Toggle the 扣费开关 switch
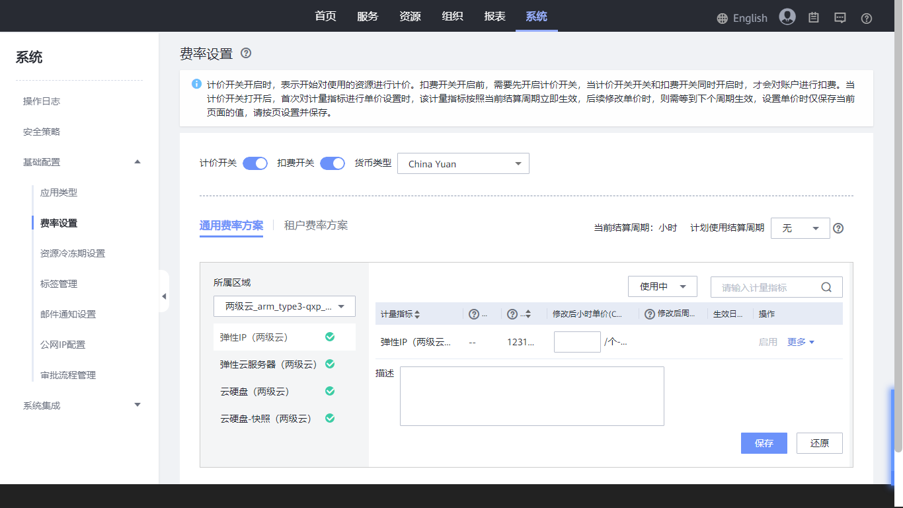The width and height of the screenshot is (903, 508). [x=333, y=163]
